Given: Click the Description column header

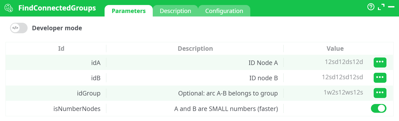Looking at the screenshot, I should [195, 48].
